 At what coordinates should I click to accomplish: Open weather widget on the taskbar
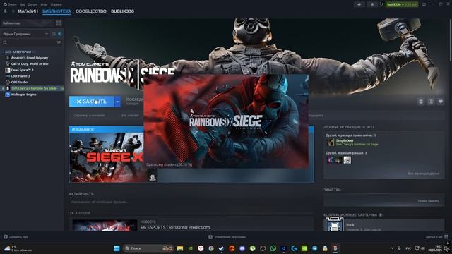coord(18,248)
